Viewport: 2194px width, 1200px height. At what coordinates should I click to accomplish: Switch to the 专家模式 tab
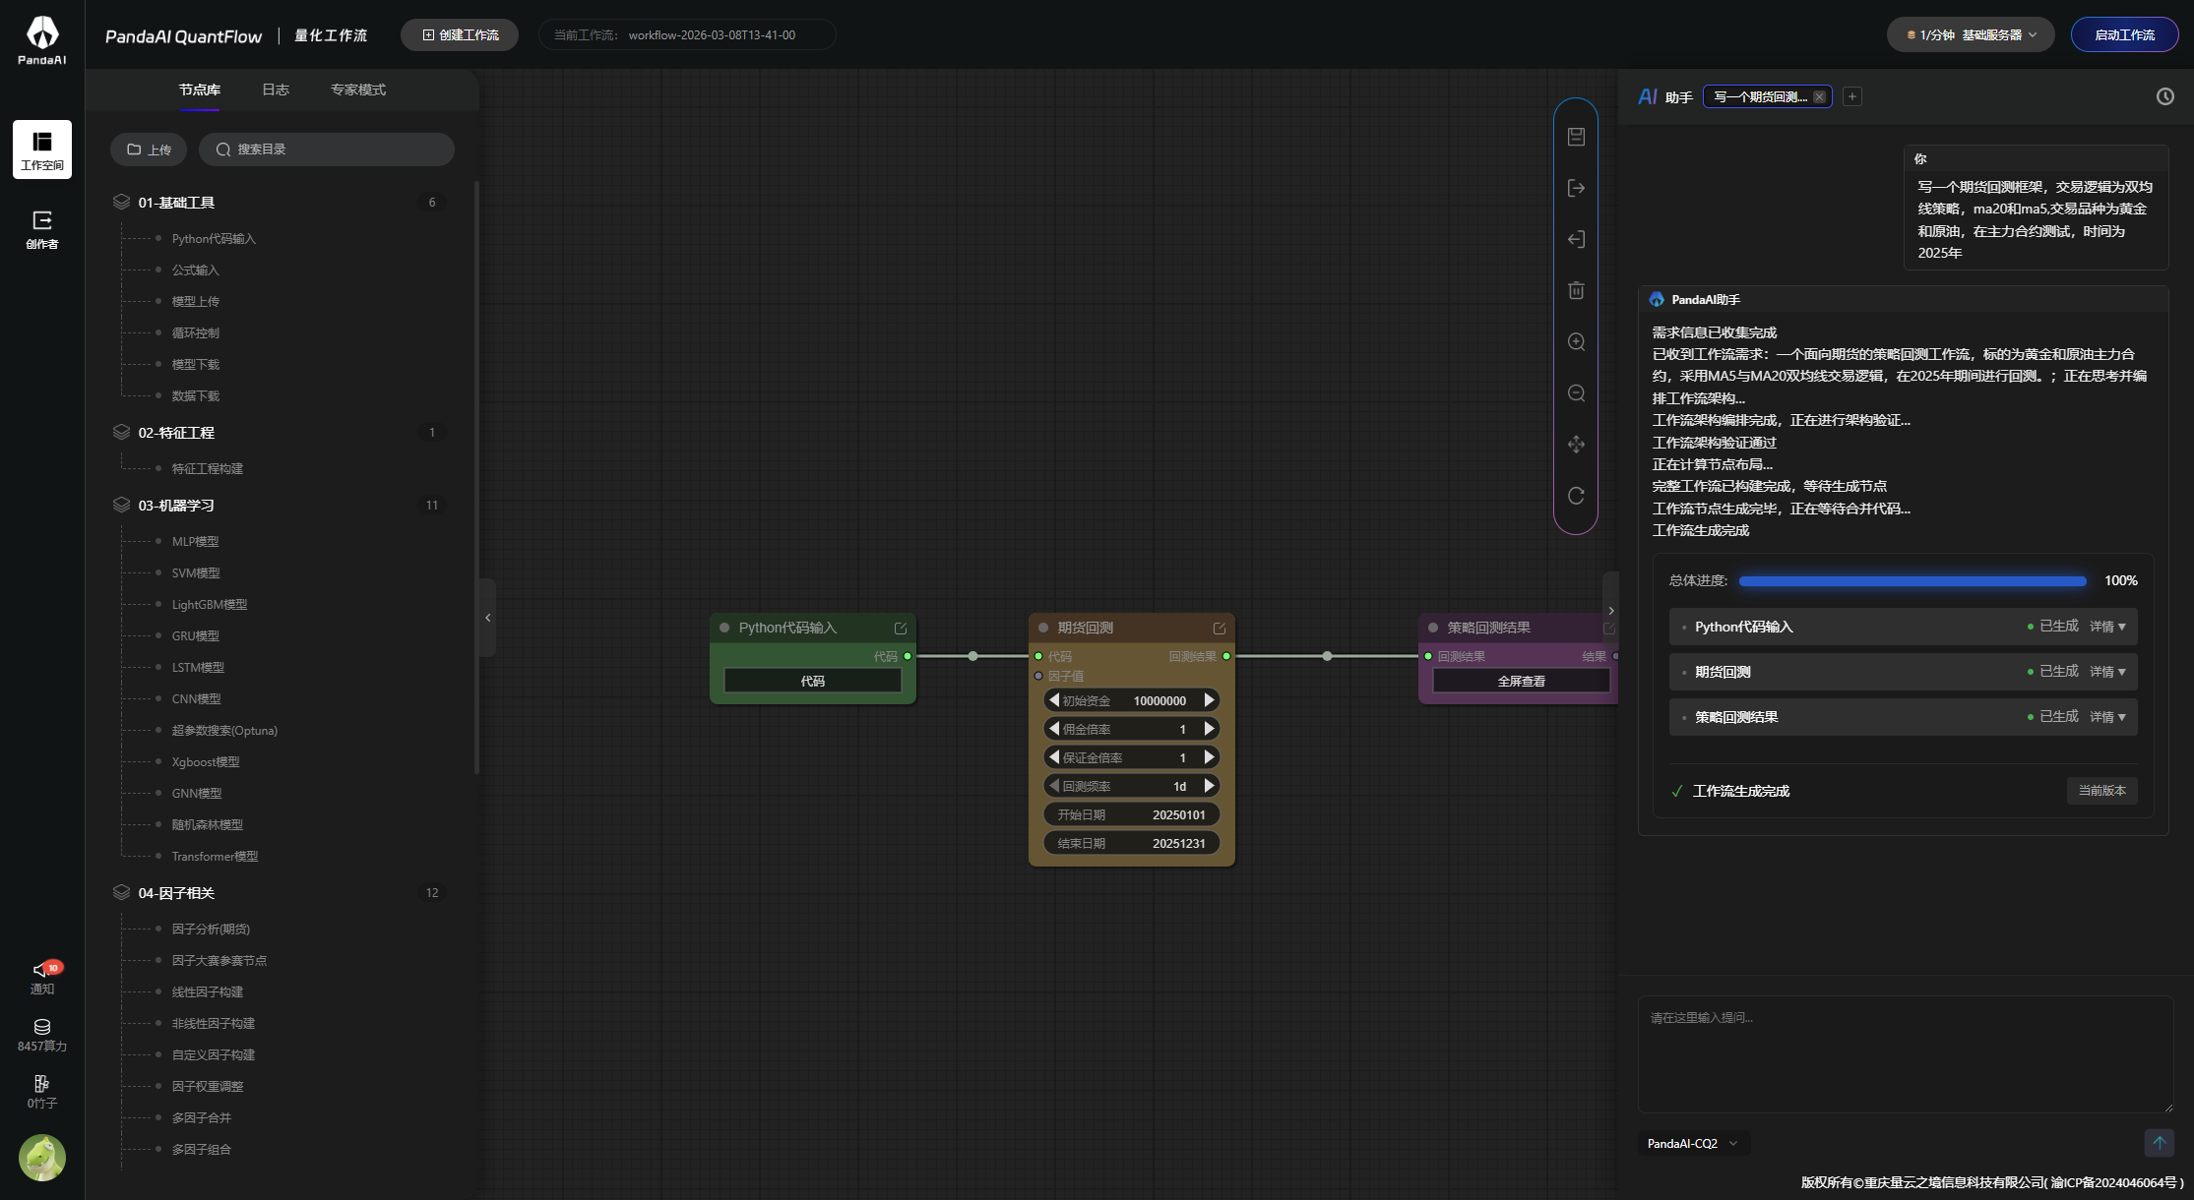(358, 90)
